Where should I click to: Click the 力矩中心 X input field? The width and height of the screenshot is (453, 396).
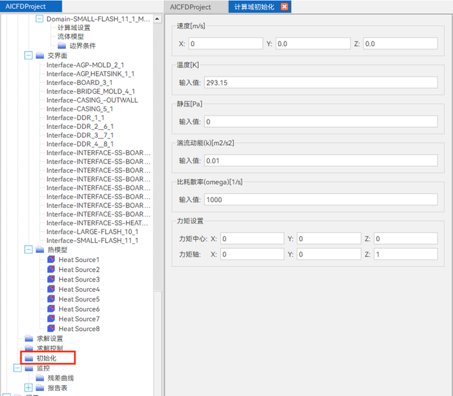252,239
